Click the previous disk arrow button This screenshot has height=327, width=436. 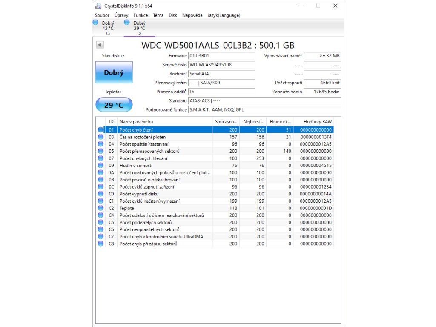click(x=100, y=45)
